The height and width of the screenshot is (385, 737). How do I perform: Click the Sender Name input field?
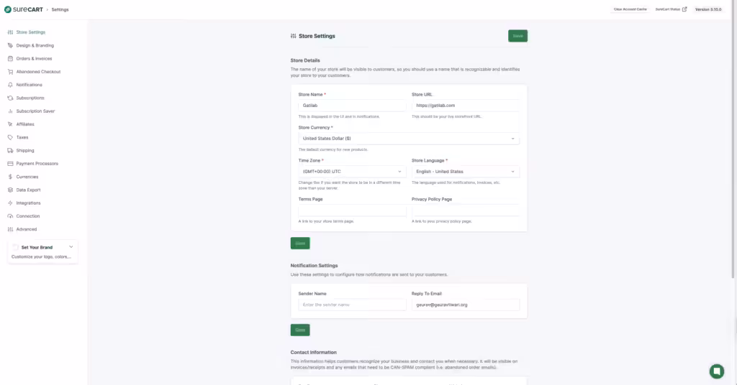point(352,305)
